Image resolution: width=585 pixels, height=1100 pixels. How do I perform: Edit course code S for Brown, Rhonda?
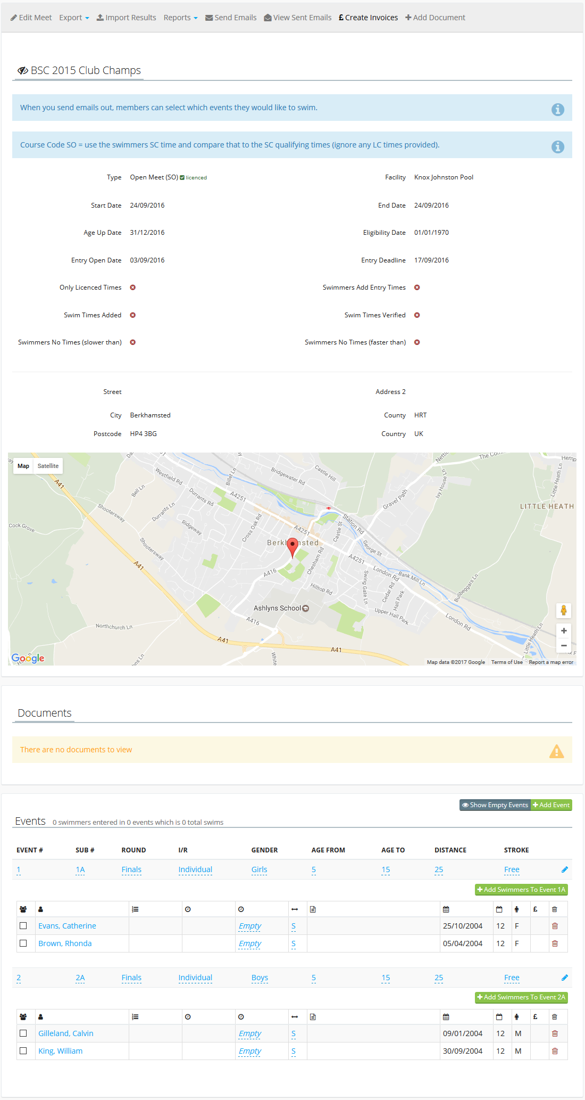click(x=294, y=943)
